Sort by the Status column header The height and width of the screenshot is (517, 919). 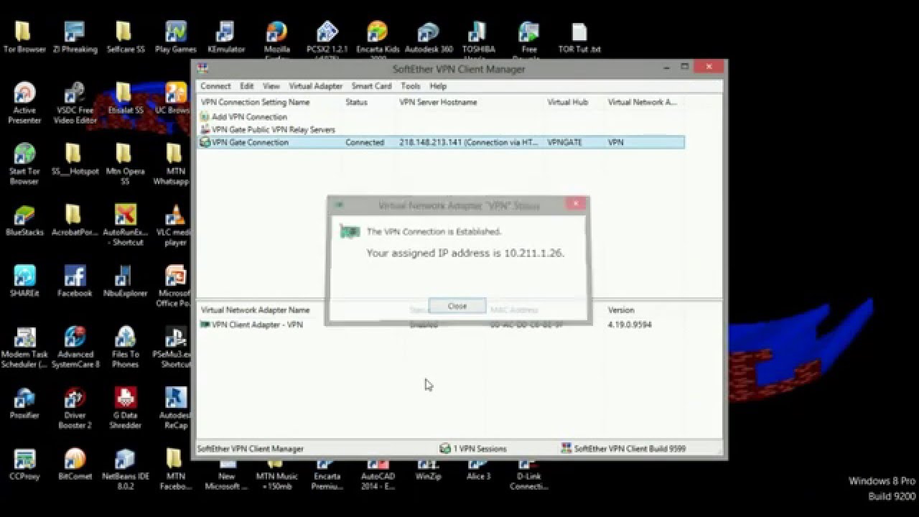[x=356, y=103]
